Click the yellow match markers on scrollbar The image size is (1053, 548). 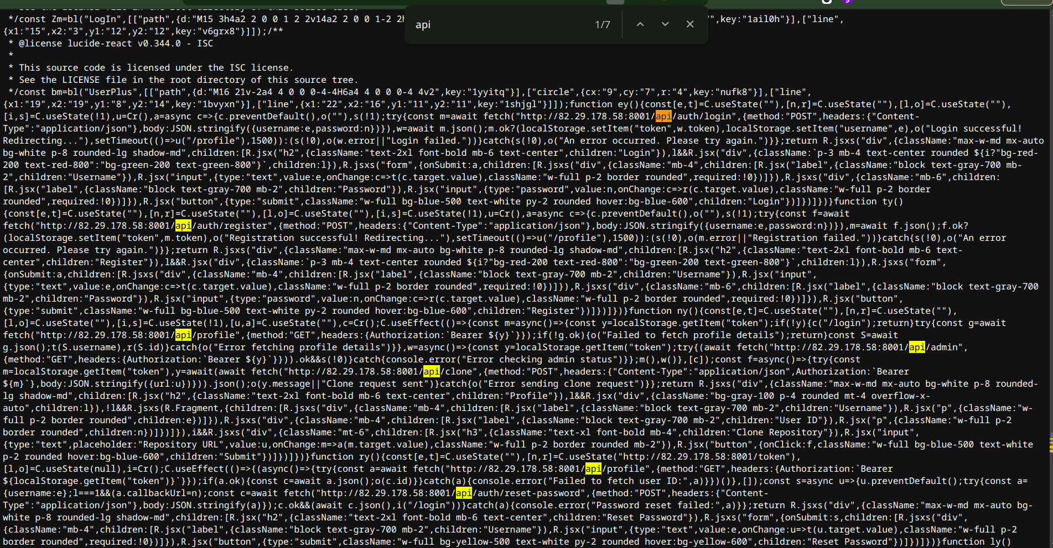tap(1050, 445)
